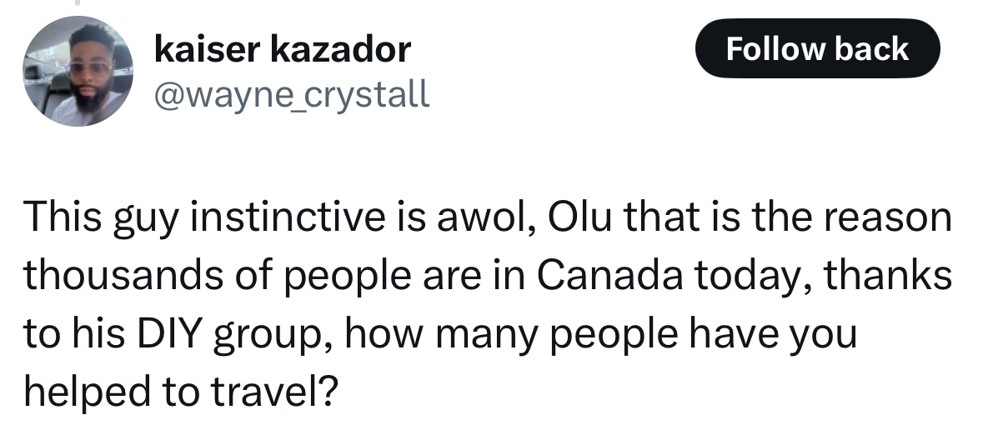This screenshot has height=430, width=983.
Task: Click the Follow back button
Action: click(817, 48)
